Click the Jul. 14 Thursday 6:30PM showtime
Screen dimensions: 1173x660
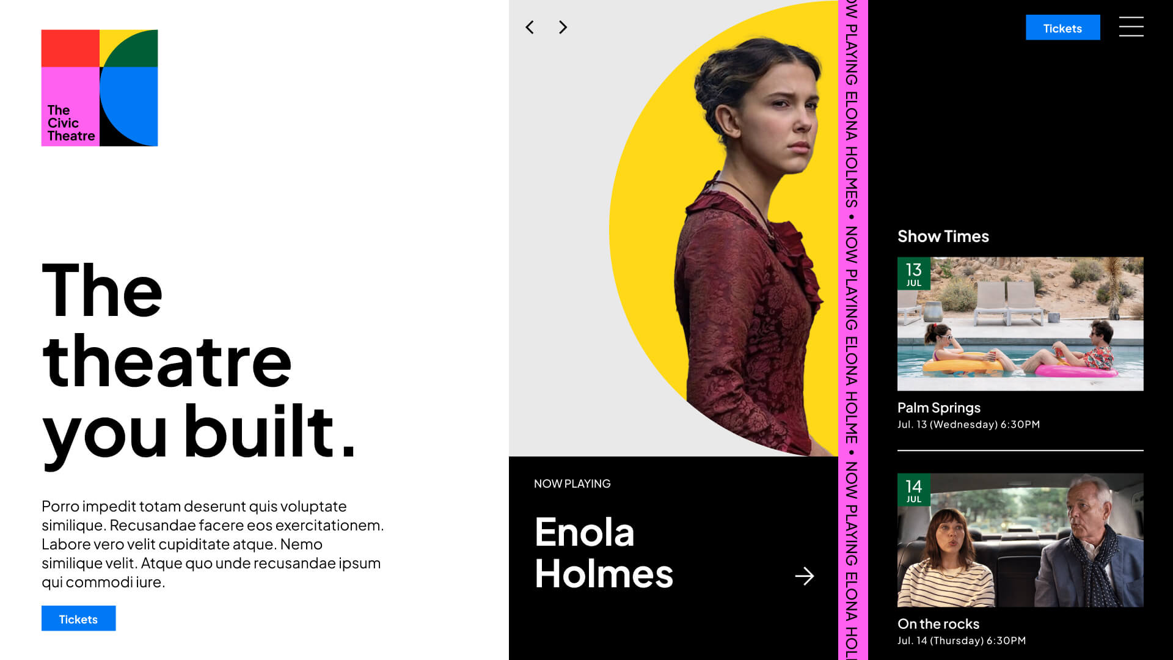click(962, 641)
